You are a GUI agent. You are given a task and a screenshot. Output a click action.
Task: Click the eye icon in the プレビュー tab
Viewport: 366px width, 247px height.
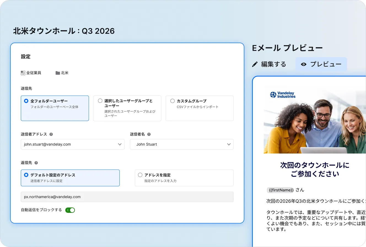(304, 64)
